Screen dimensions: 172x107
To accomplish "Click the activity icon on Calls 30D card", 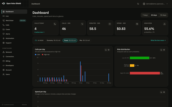I will (82, 24).
